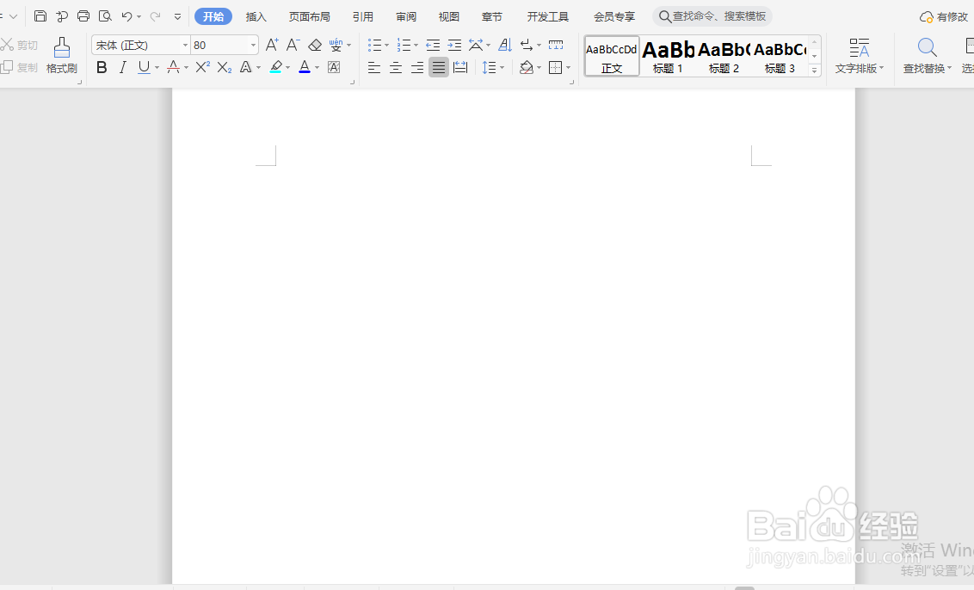This screenshot has width=974, height=590.
Task: Apply cyan text highlight color
Action: (x=276, y=67)
